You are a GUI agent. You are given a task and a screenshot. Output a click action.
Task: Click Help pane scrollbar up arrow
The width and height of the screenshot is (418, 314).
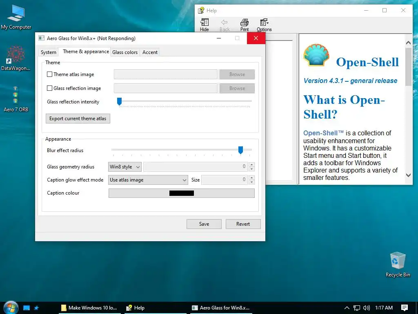pos(408,43)
